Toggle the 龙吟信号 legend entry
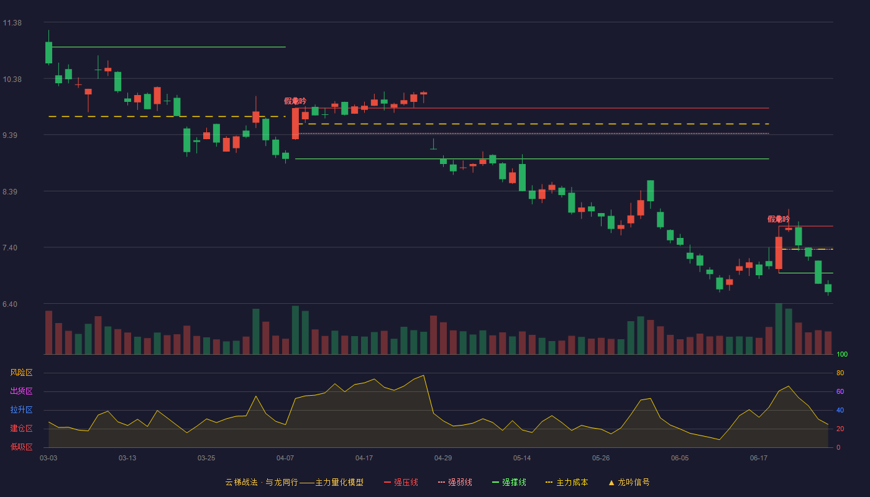Image resolution: width=870 pixels, height=497 pixels. coord(628,482)
